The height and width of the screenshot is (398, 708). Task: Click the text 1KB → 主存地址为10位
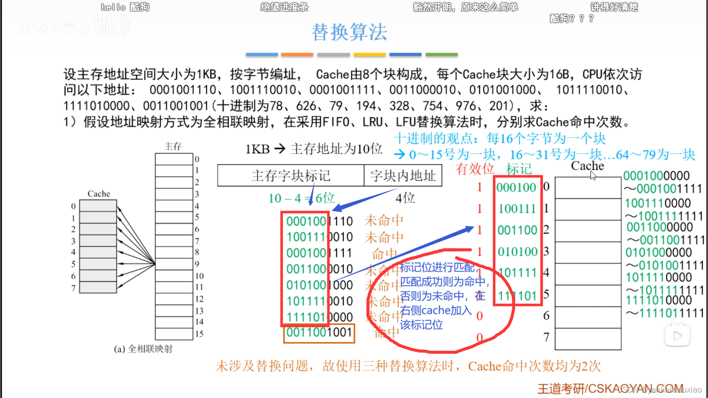coord(314,149)
